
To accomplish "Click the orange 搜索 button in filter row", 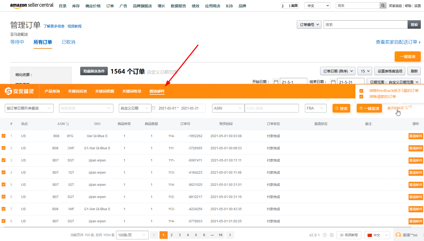I will tap(341, 108).
